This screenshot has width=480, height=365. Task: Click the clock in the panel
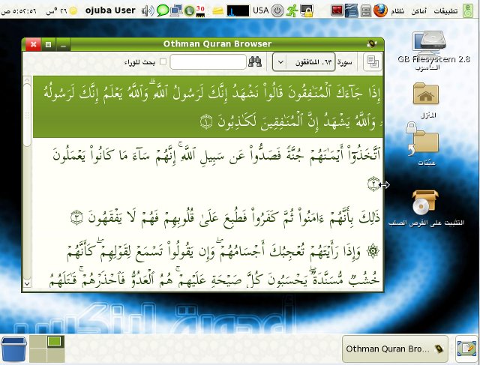(x=19, y=11)
